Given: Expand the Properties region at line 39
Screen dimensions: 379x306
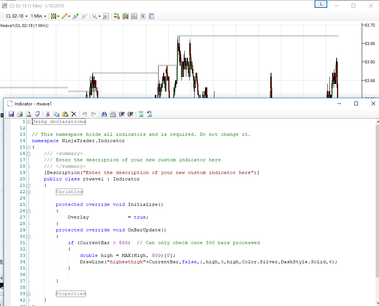Looking at the screenshot, I should point(29,294).
